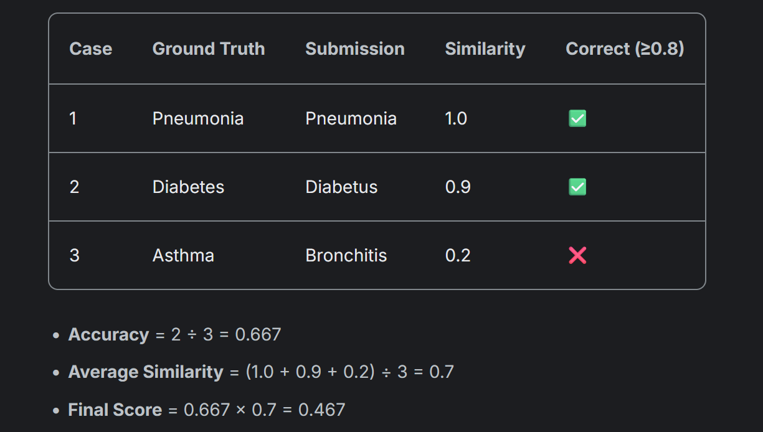Click the Diabetes ground truth cell
This screenshot has height=432, width=763.
coord(188,187)
